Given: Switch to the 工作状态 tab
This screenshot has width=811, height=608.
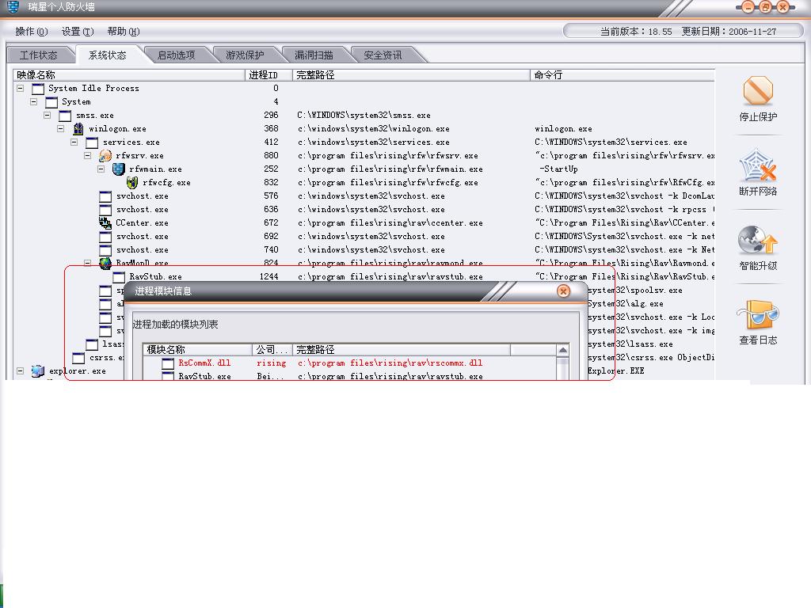Looking at the screenshot, I should tap(39, 55).
